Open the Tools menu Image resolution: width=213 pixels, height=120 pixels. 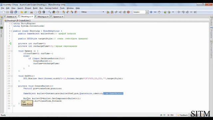pyautogui.click(x=62, y=8)
